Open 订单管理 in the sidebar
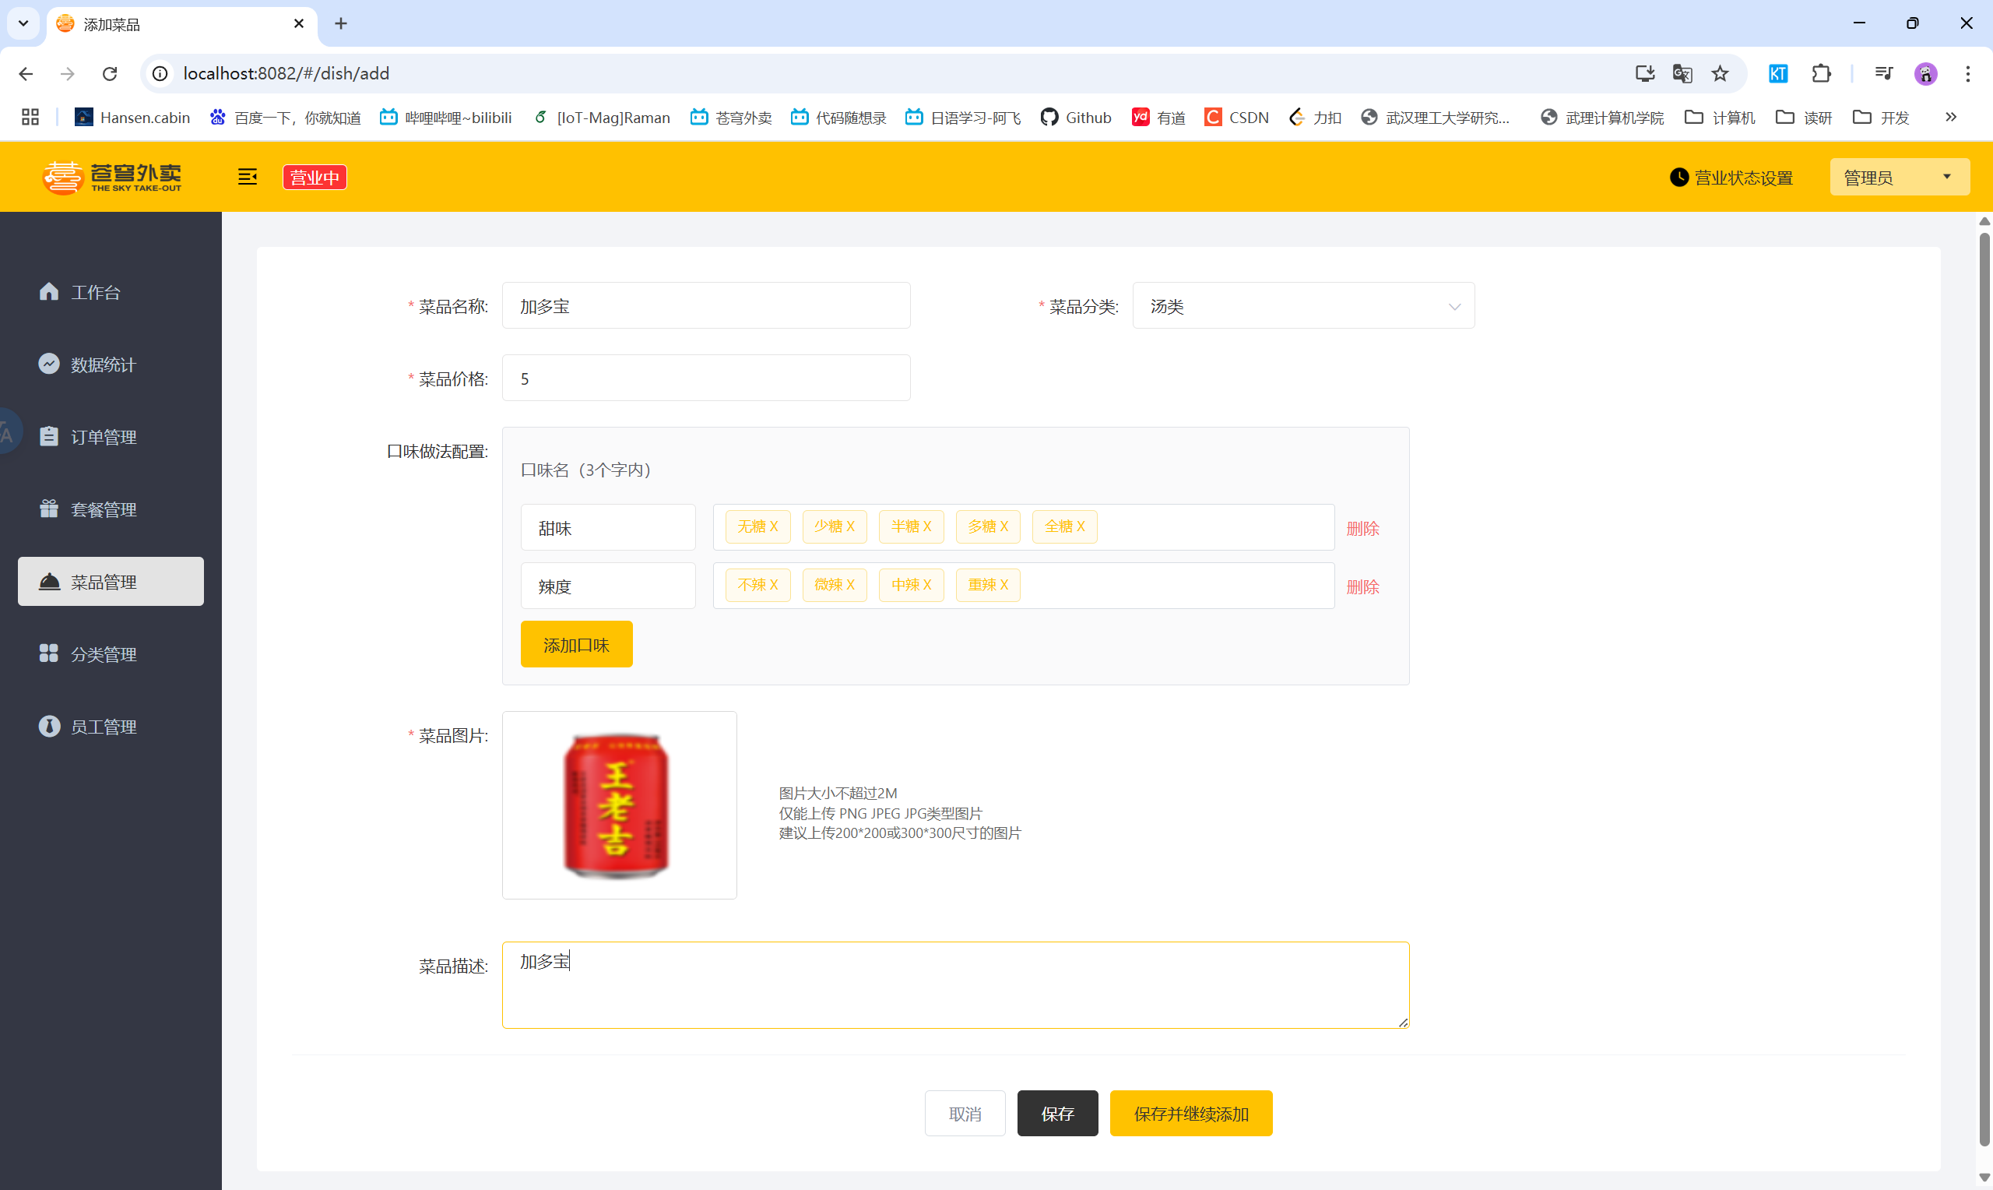Image resolution: width=1993 pixels, height=1190 pixels. coord(104,437)
